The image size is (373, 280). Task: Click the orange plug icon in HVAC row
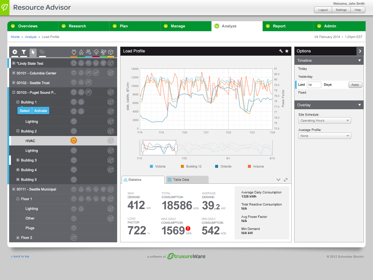tap(74, 141)
